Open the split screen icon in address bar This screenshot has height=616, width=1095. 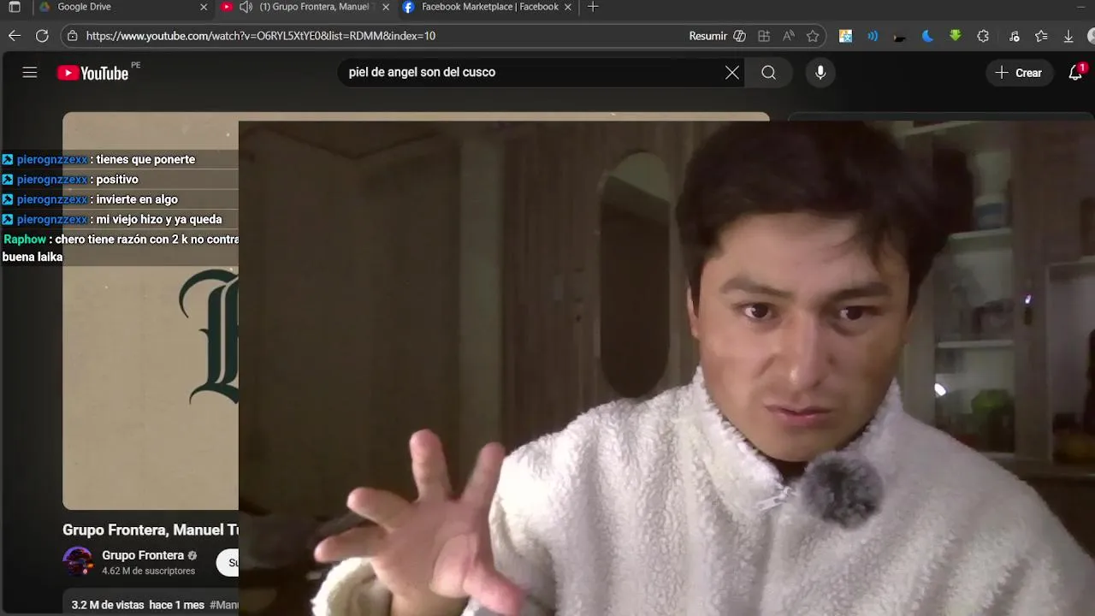click(764, 36)
